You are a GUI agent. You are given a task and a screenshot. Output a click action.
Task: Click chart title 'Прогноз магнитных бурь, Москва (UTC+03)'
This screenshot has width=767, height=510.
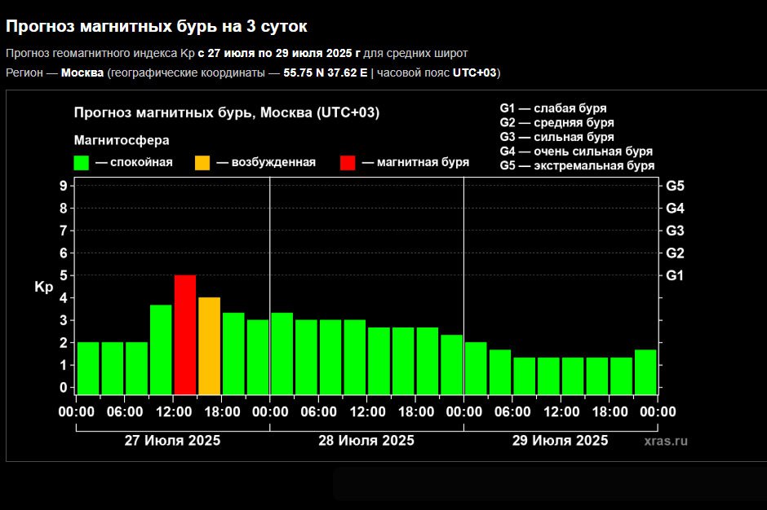pyautogui.click(x=227, y=113)
